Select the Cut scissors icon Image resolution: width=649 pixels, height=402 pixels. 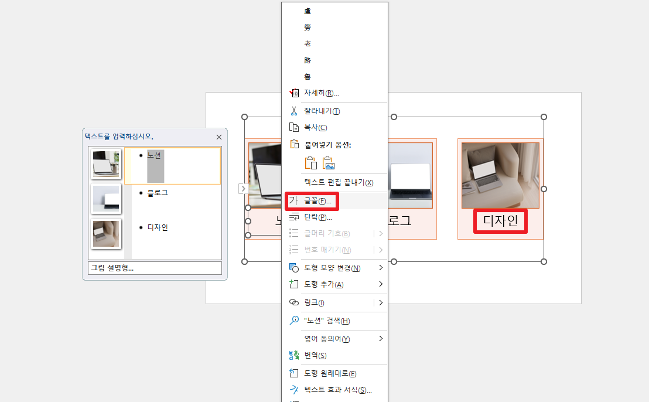click(x=293, y=110)
